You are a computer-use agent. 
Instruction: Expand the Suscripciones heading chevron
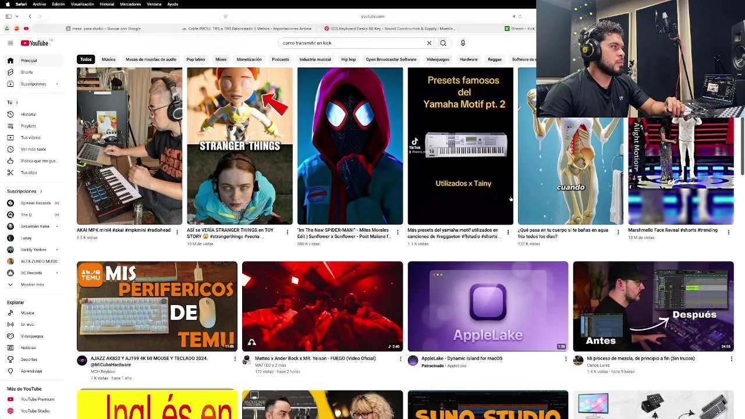[x=41, y=191]
